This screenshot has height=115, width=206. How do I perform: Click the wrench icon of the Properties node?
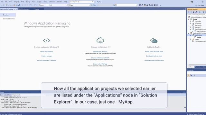tap(193, 21)
